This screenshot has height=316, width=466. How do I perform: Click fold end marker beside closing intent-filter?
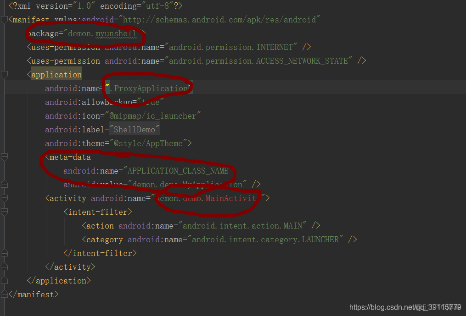[4, 253]
